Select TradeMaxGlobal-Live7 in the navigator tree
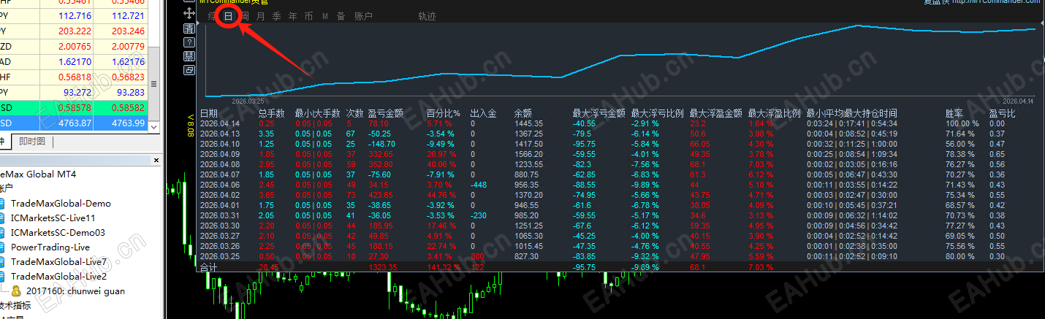 point(58,262)
